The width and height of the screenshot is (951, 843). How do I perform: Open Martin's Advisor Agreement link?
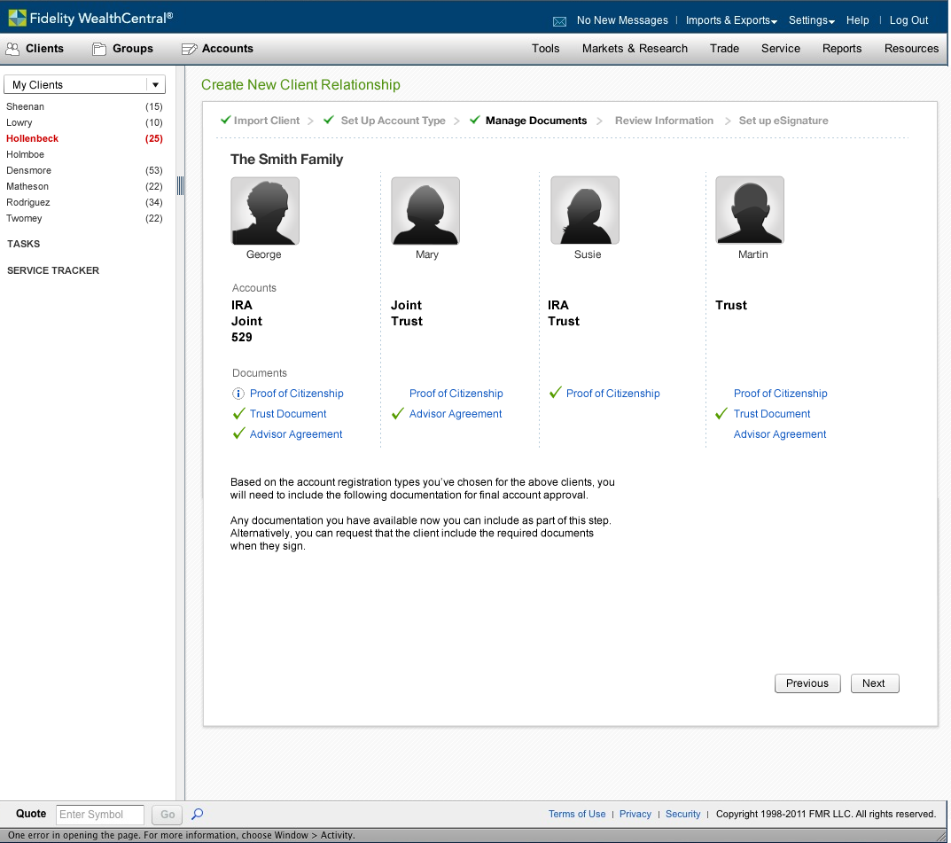[x=780, y=434]
